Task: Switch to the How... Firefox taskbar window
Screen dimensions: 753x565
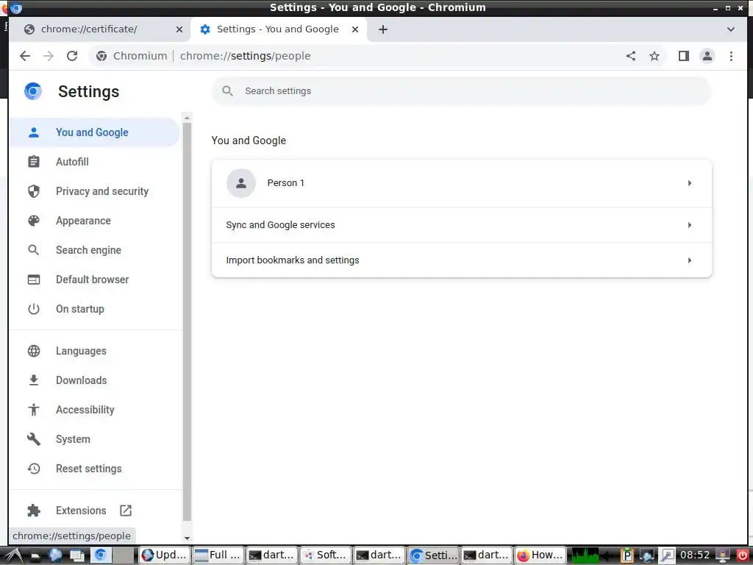Action: (540, 555)
